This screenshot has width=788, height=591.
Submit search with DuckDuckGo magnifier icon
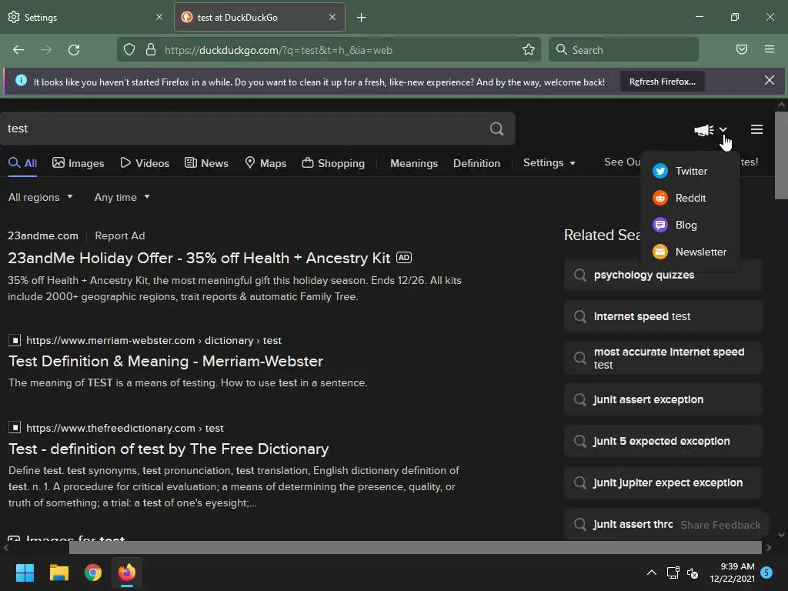click(496, 129)
